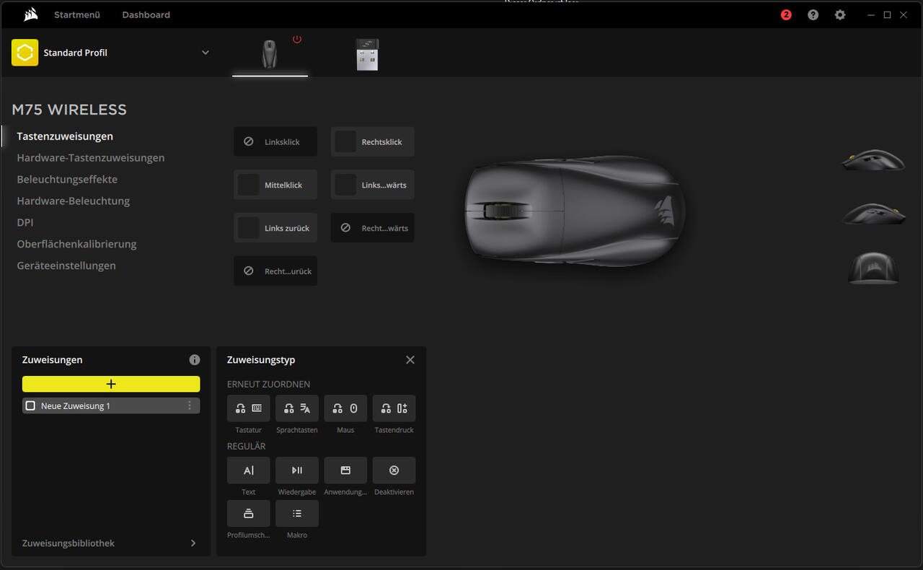This screenshot has width=923, height=570.
Task: Select the Wiedergabe media assignment type
Action: coord(297,470)
